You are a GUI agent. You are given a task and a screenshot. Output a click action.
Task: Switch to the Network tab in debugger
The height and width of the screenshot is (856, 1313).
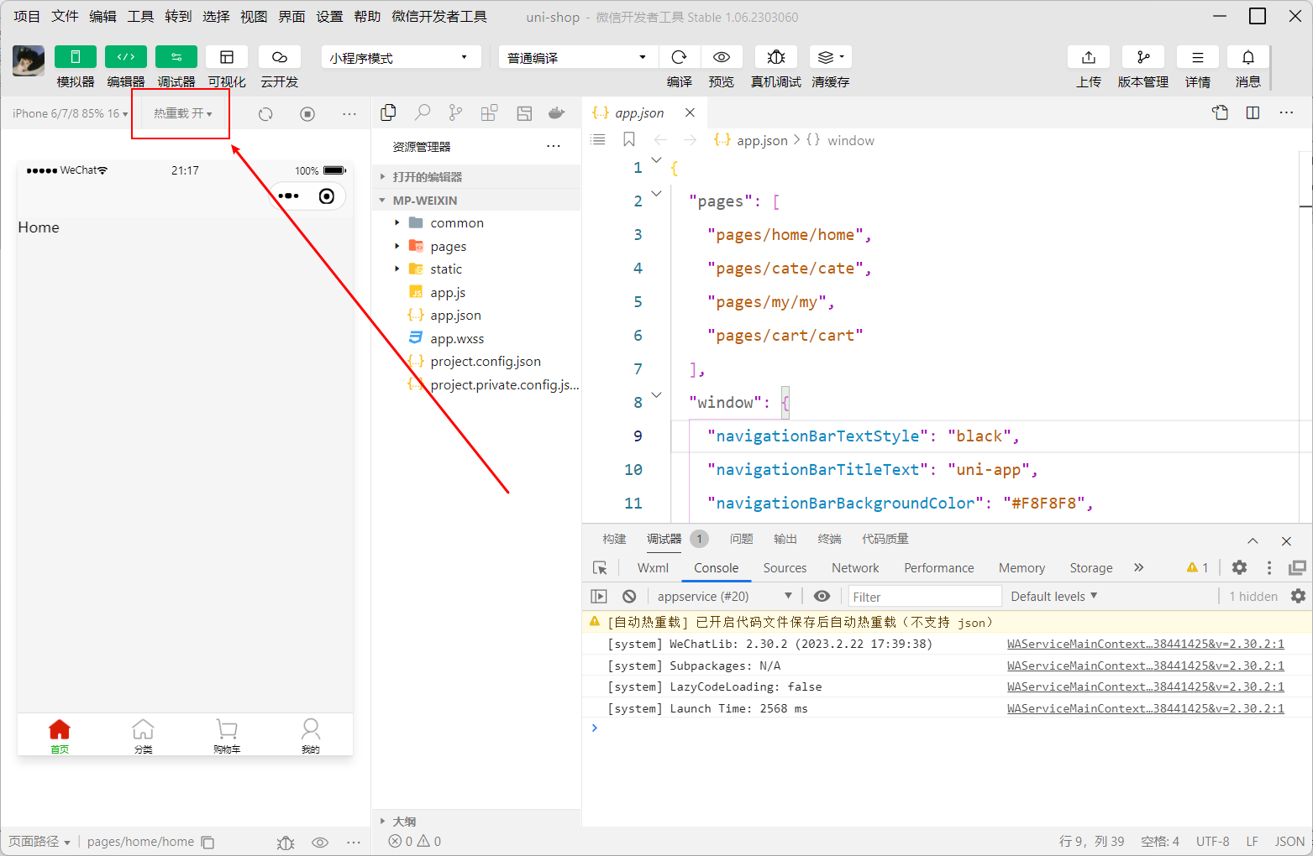point(854,567)
